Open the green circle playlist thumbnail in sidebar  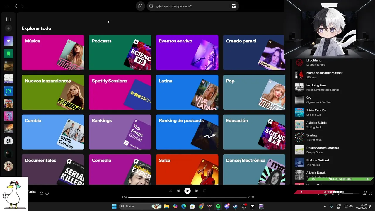click(8, 91)
